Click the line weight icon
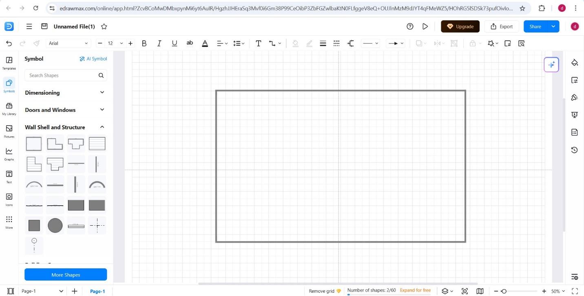This screenshot has width=584, height=296. pyautogui.click(x=323, y=43)
